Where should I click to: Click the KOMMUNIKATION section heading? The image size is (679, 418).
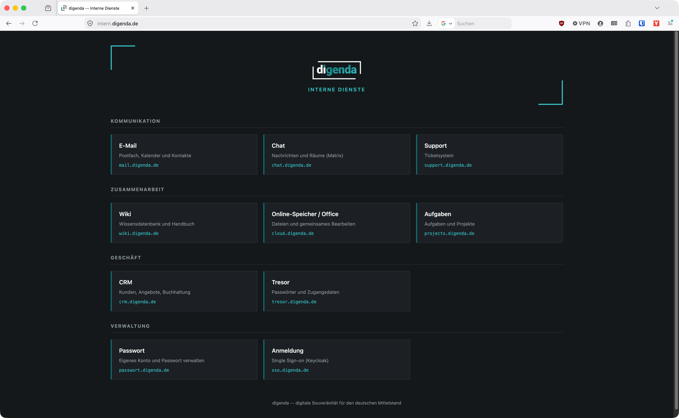pyautogui.click(x=135, y=121)
